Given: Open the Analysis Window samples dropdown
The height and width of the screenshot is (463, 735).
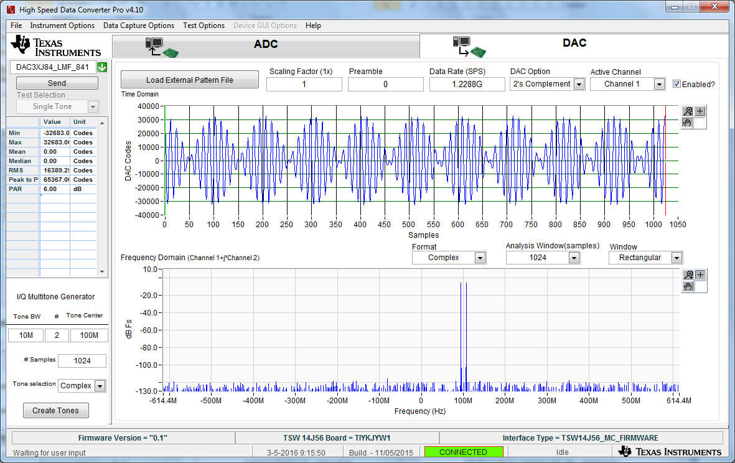Looking at the screenshot, I should tap(574, 258).
